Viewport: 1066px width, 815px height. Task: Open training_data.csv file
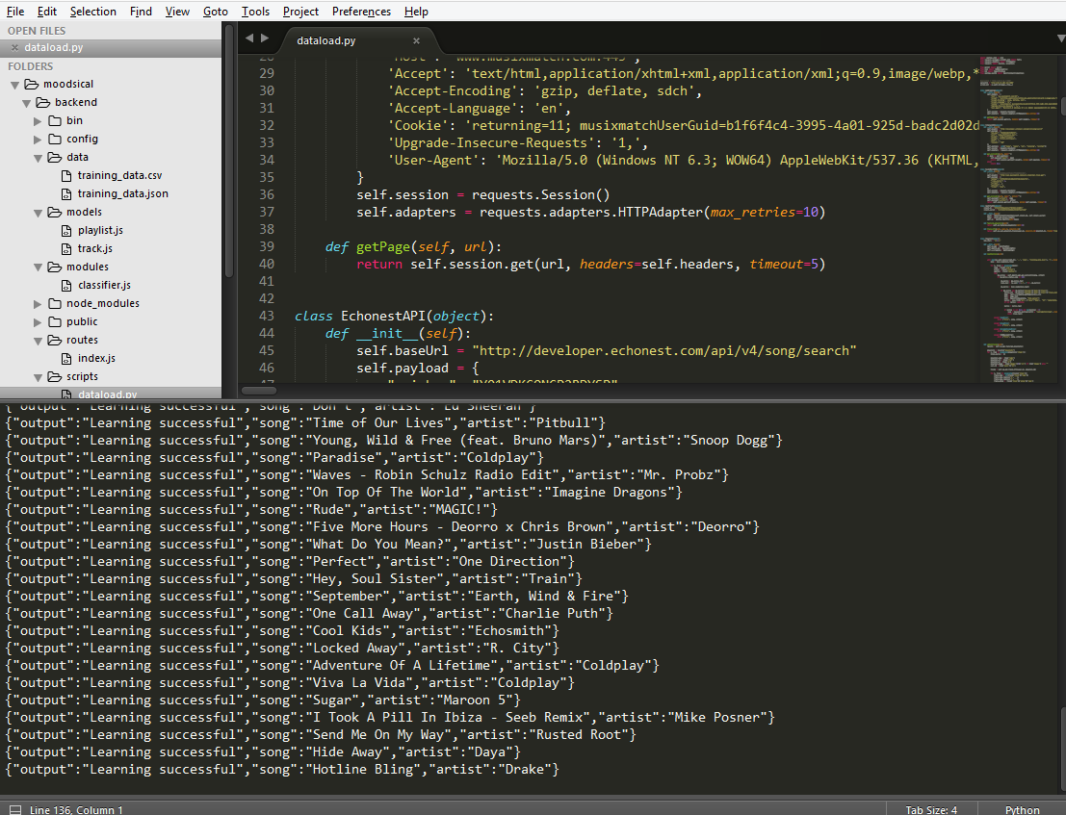tap(119, 175)
